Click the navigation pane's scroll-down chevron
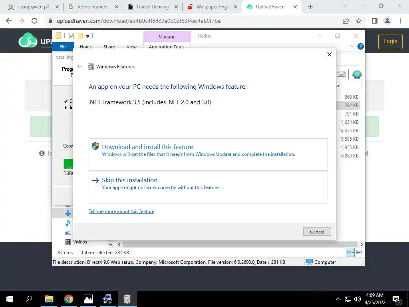 pos(111,245)
